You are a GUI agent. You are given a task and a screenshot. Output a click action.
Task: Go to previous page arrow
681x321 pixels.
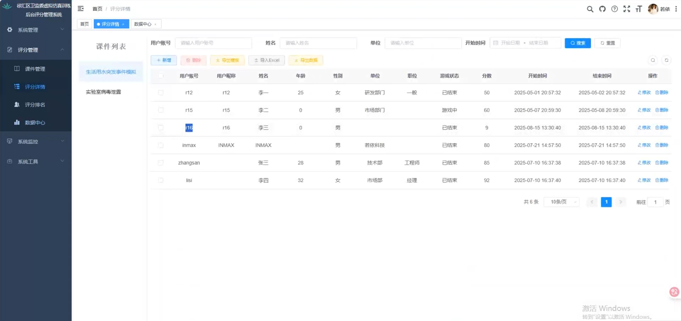(592, 202)
